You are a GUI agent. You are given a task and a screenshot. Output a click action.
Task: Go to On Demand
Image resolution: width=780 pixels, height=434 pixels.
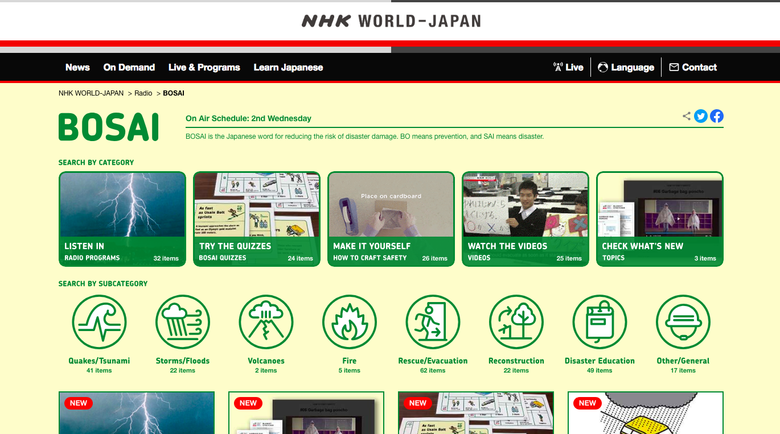pos(129,67)
